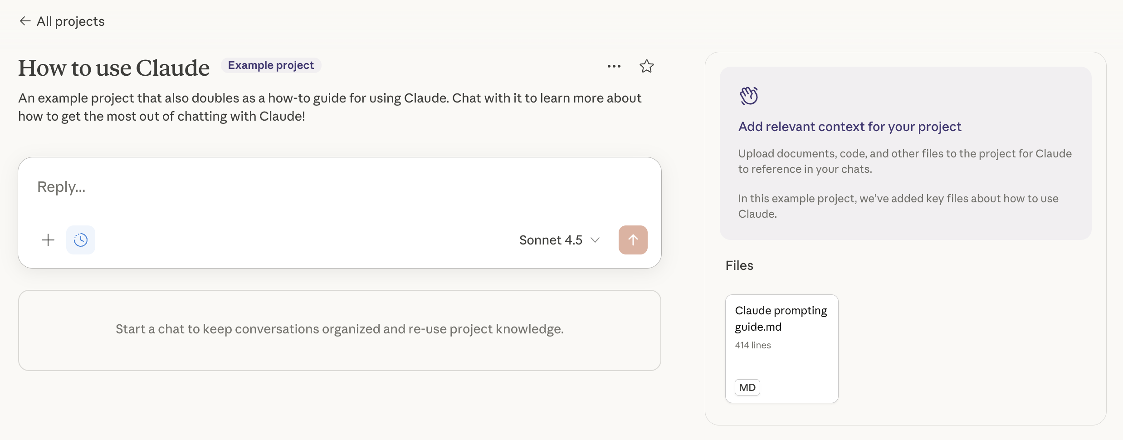Click the chevron next to Sonnet 4.5

pyautogui.click(x=595, y=240)
